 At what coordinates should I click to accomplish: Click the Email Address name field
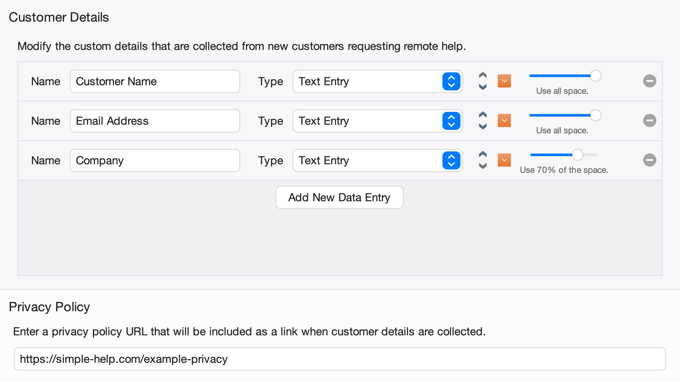(155, 121)
